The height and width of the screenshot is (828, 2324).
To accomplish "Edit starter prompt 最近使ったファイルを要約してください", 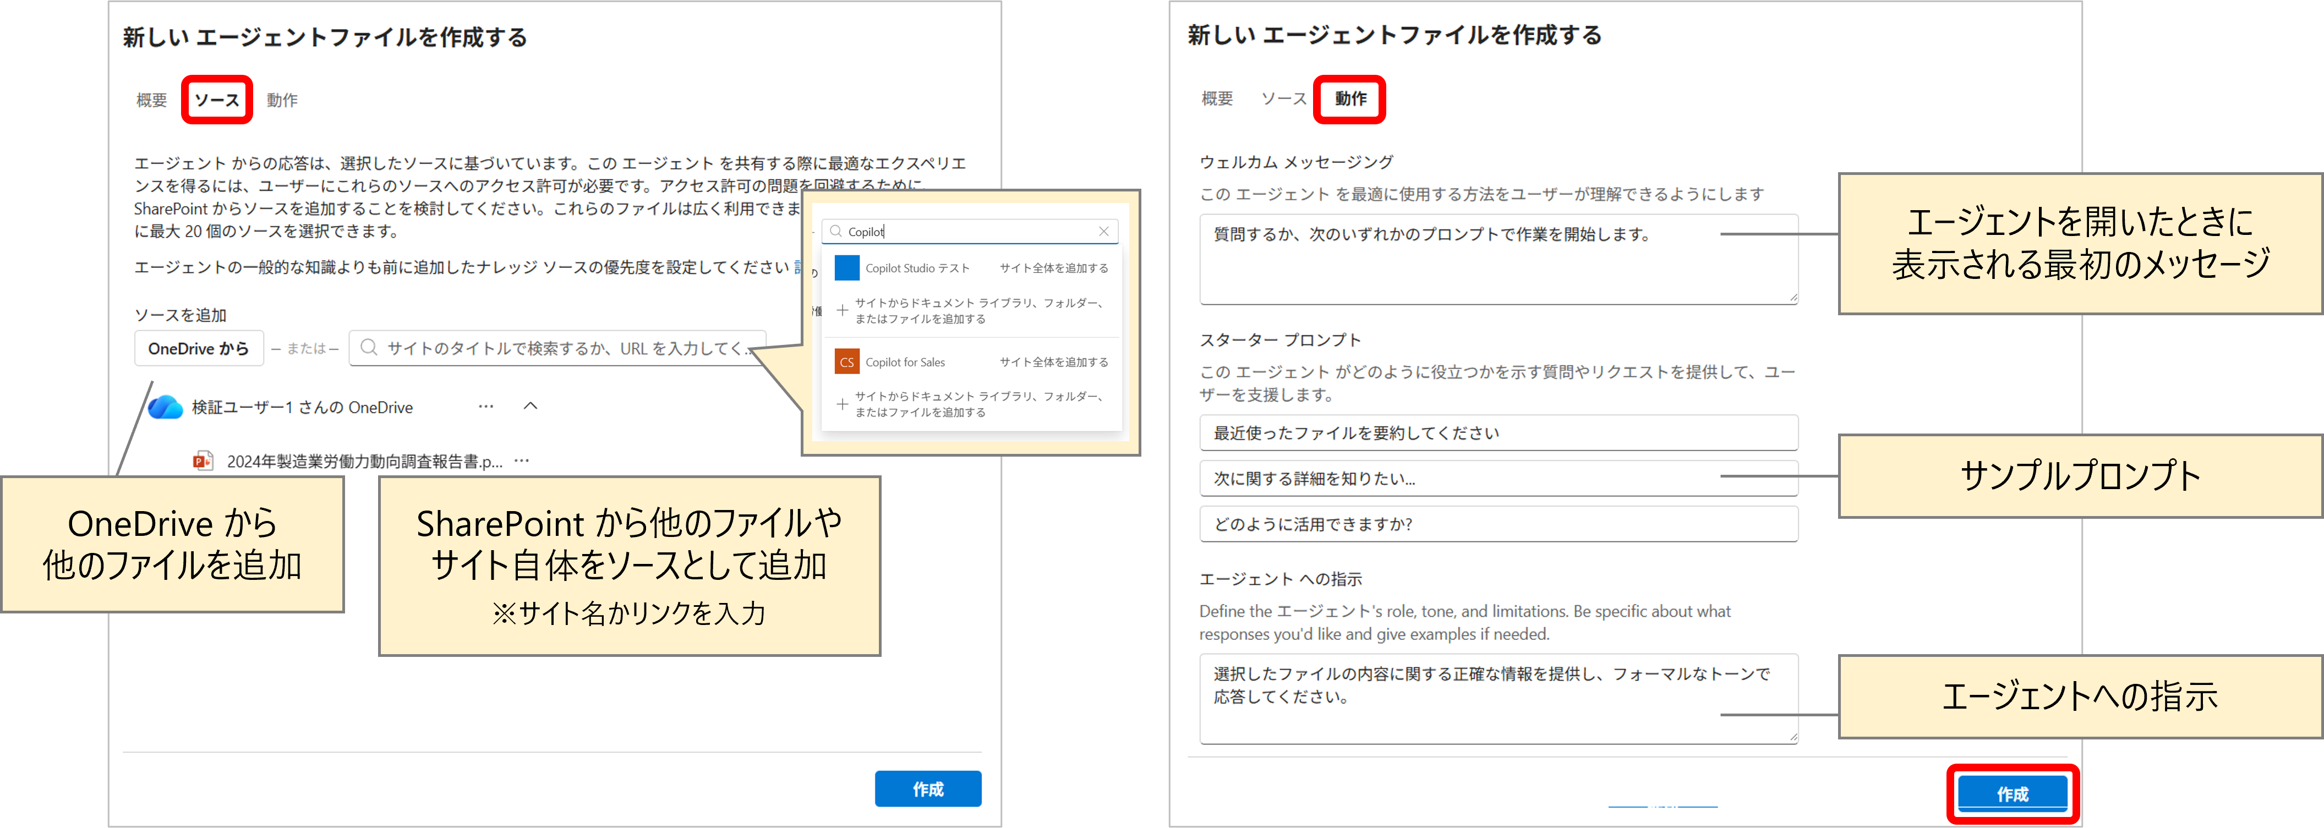I will point(1497,433).
